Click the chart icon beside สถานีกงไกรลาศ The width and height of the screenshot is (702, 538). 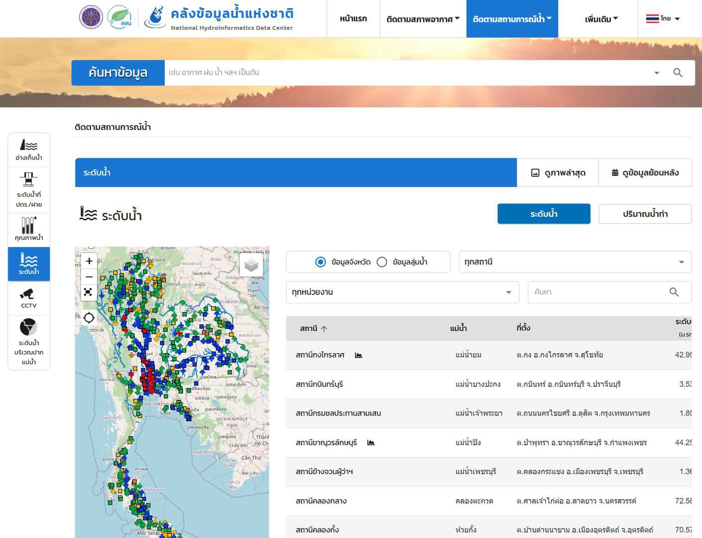358,355
